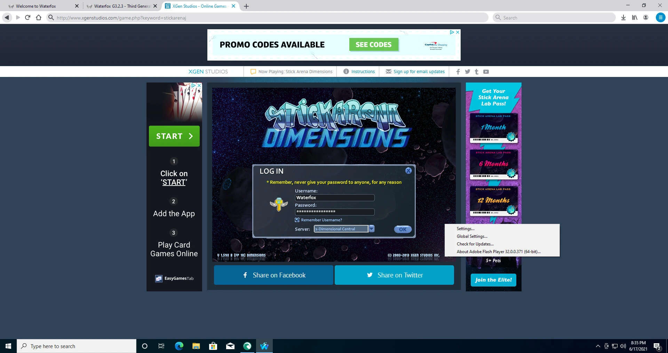Close the LOG IN dialog
668x353 pixels.
(408, 171)
